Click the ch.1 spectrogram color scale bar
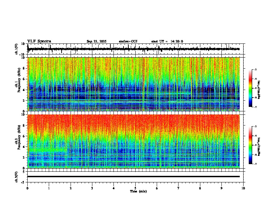Viewport: 274px width, 211px height. point(250,88)
